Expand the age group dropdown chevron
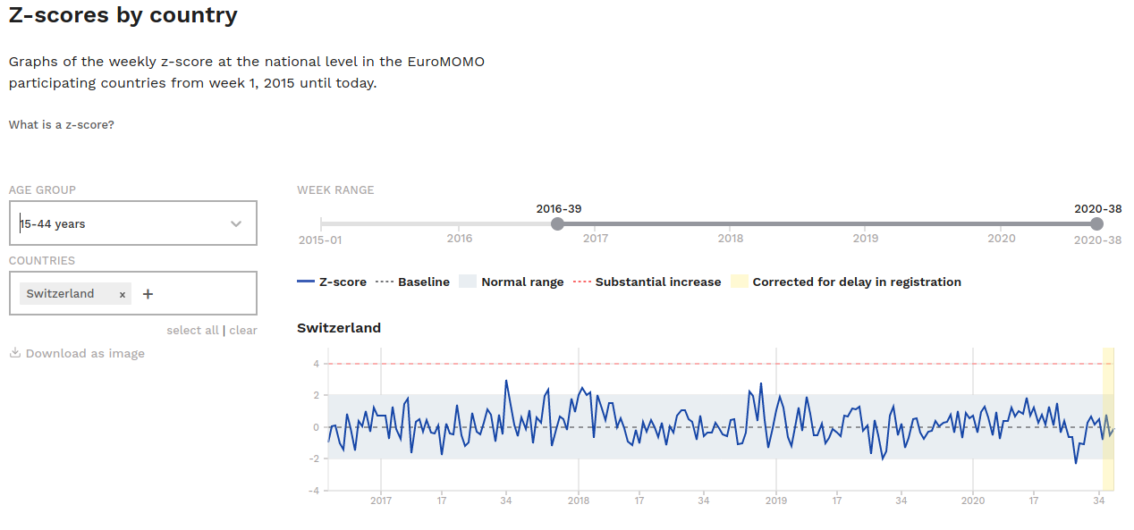 pyautogui.click(x=236, y=223)
